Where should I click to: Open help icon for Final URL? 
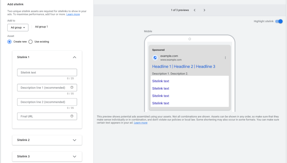(72, 116)
